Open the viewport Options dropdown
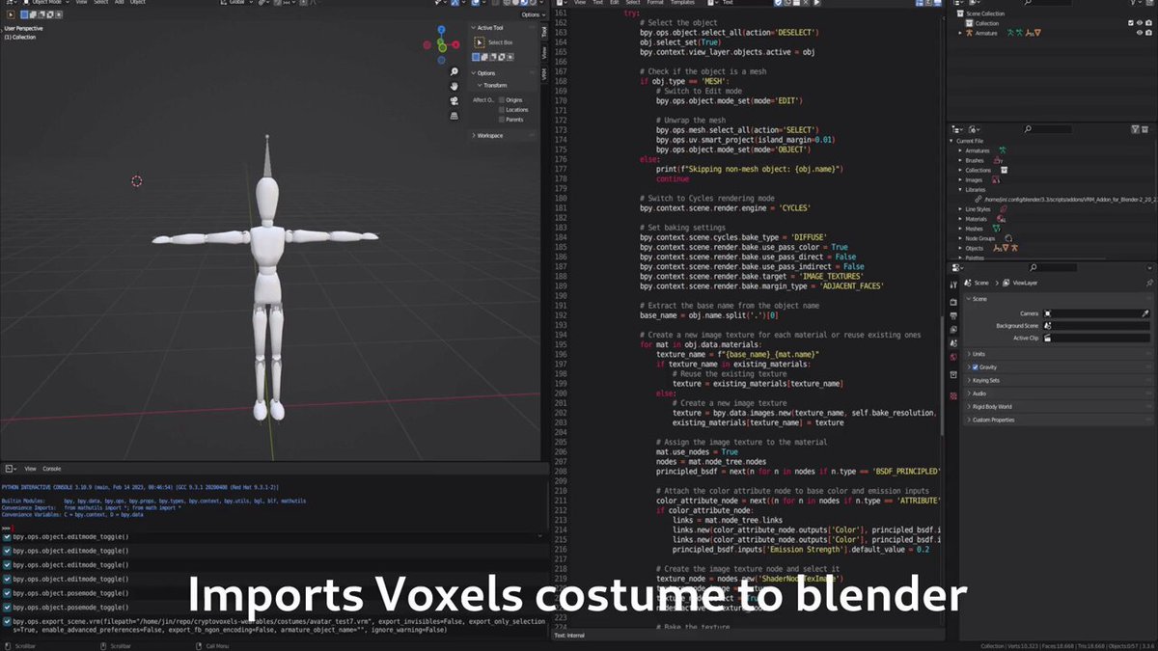 [533, 14]
